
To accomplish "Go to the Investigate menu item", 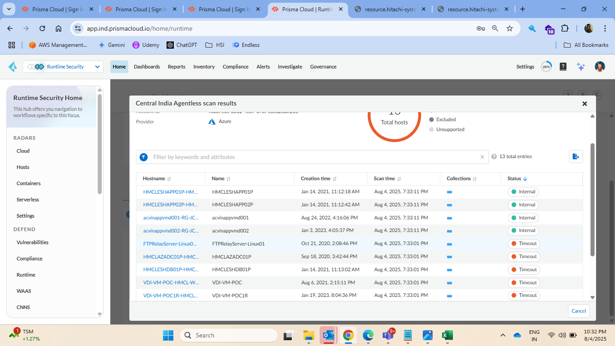I will [290, 67].
